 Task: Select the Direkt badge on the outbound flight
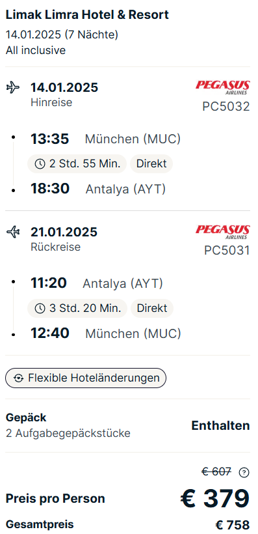coord(151,164)
